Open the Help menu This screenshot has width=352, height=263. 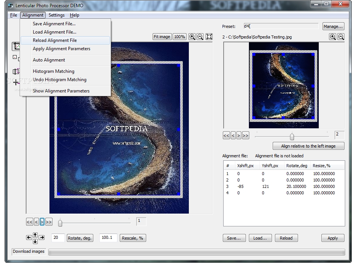(74, 15)
